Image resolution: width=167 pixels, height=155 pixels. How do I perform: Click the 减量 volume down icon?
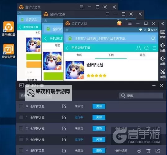click(163, 61)
